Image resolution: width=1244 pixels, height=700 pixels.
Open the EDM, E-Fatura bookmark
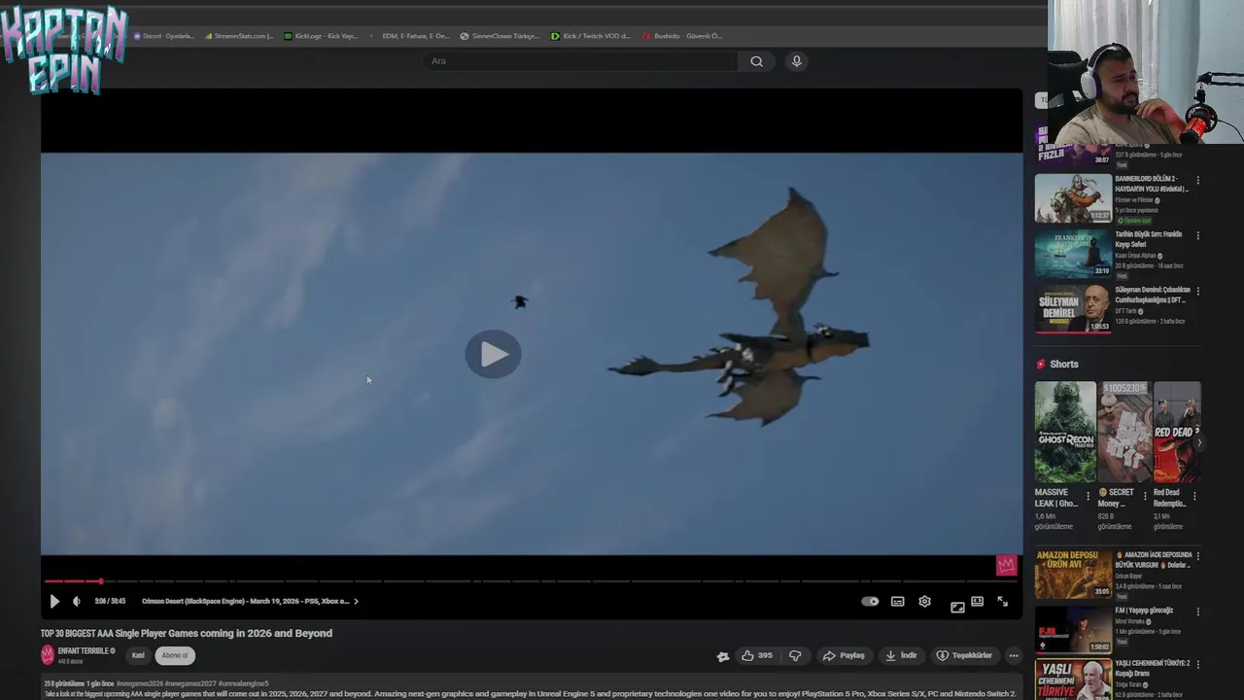point(409,36)
